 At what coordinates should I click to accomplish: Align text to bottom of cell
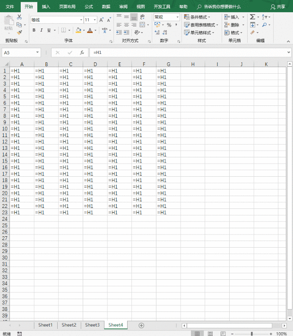134,17
